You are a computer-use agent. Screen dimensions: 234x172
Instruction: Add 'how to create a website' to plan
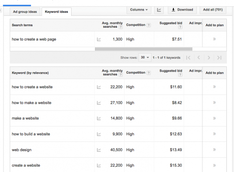[x=214, y=87]
